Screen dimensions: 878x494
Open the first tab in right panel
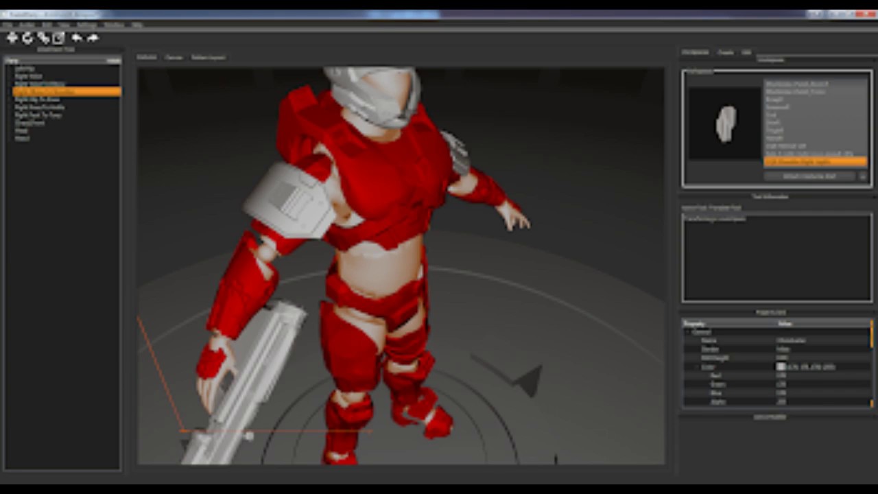(x=695, y=53)
